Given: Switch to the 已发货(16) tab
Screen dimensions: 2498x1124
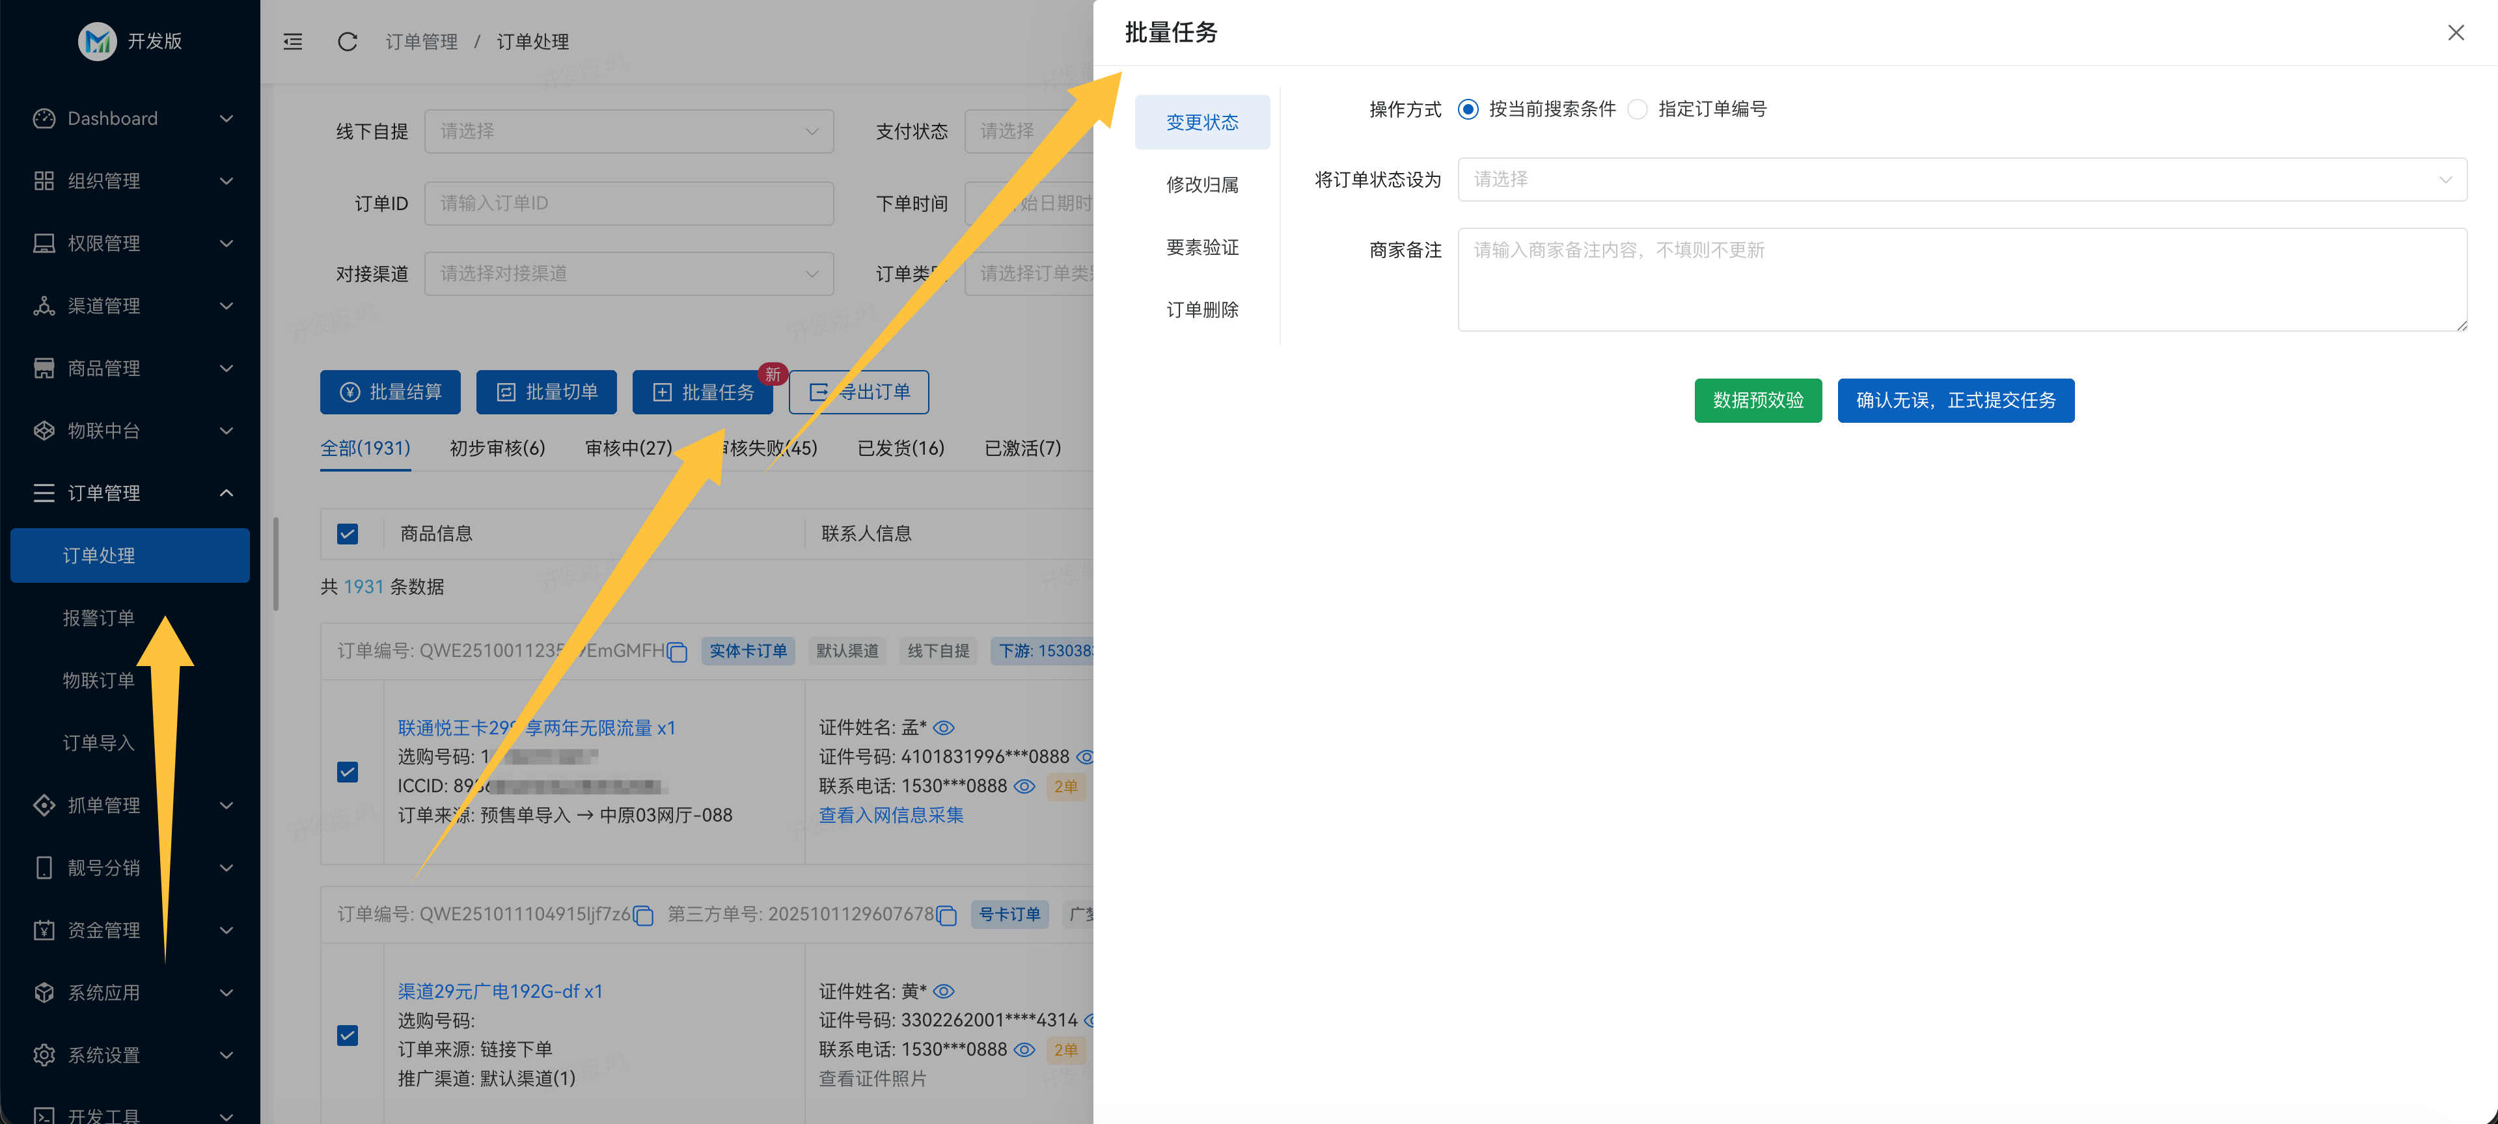Looking at the screenshot, I should 901,448.
